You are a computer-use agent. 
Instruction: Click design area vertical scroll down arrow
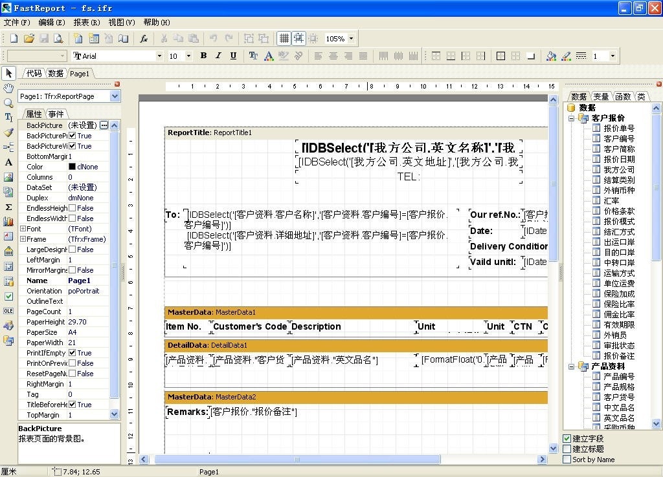(553, 449)
